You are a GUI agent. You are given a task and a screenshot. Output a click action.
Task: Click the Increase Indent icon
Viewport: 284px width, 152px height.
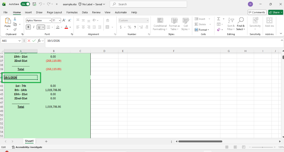pos(100,27)
